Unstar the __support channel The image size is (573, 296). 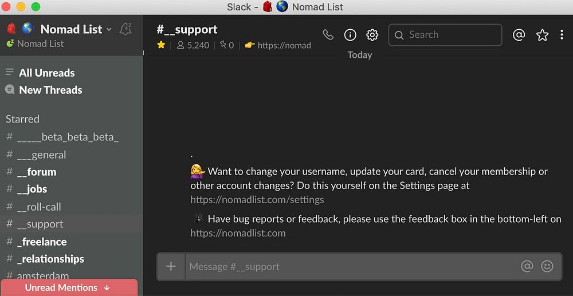(x=161, y=45)
